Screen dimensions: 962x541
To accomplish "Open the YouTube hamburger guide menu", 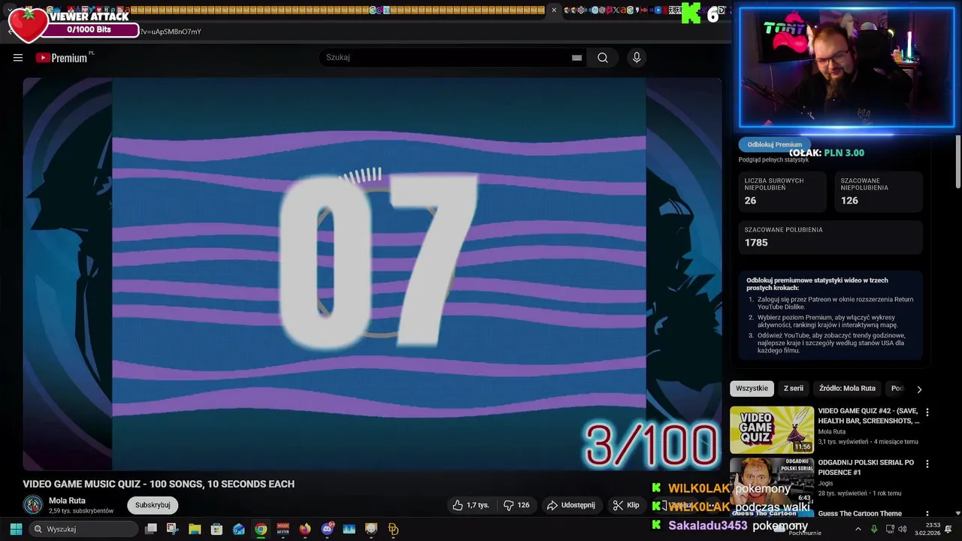I will pos(18,58).
